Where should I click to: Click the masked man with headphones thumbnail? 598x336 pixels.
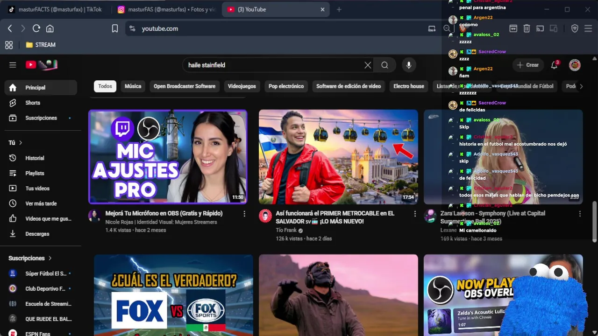[x=338, y=295]
